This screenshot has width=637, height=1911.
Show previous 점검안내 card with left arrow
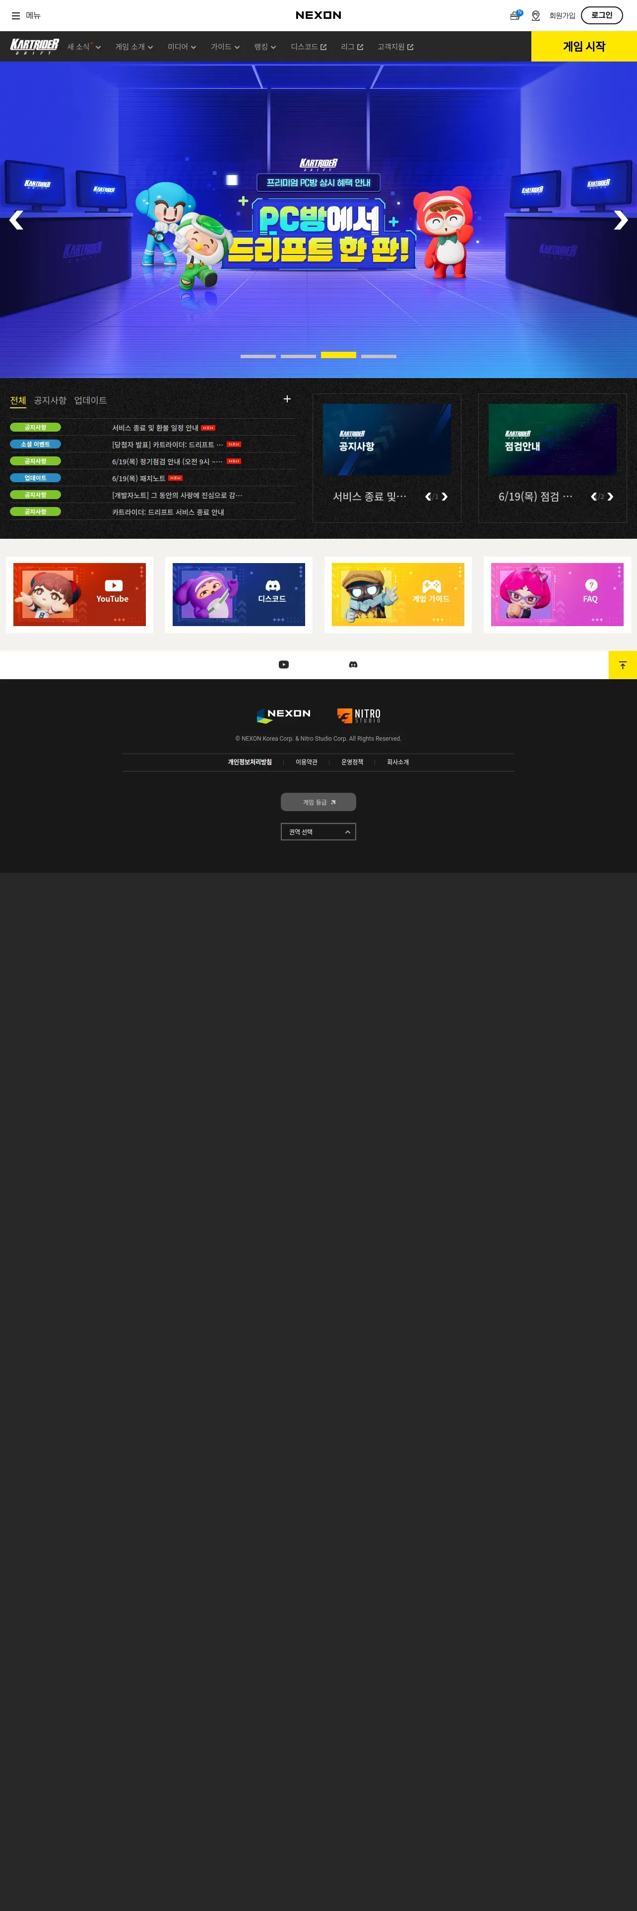594,496
